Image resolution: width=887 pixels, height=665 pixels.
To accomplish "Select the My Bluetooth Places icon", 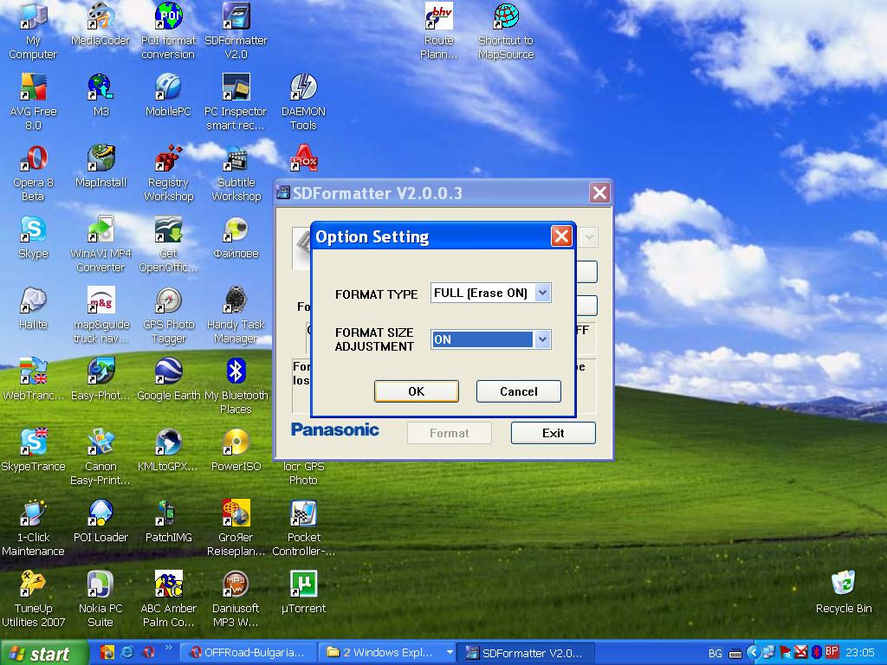I will pyautogui.click(x=236, y=372).
